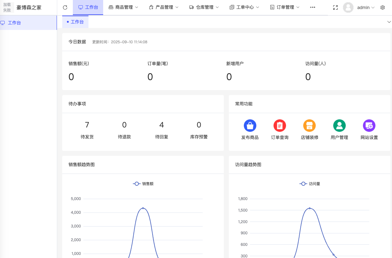Click the 待回复 count of 4
This screenshot has height=258, width=392.
coord(162,125)
